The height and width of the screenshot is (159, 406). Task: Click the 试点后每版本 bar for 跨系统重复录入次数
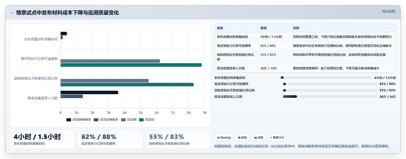point(72,96)
